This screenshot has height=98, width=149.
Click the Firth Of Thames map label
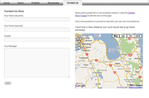pyautogui.click(x=112, y=50)
